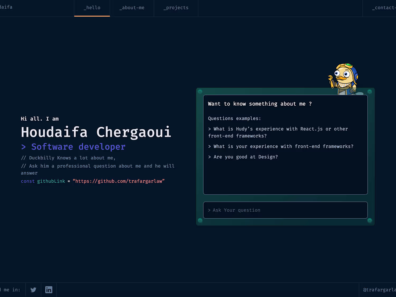The height and width of the screenshot is (297, 396).
Task: Focus the Ask Your question input
Action: coord(285,210)
